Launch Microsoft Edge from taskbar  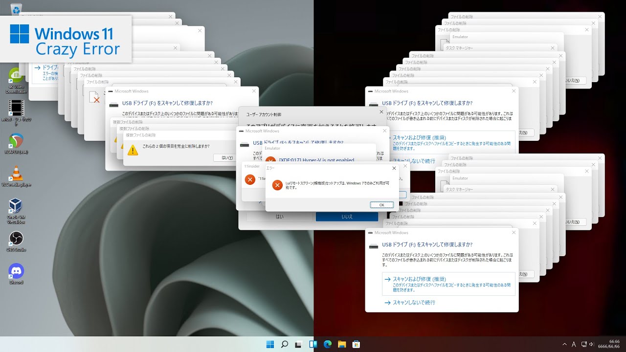pos(327,344)
